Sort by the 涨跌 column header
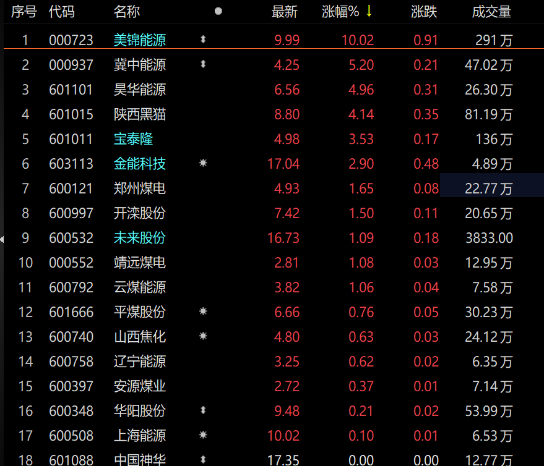The height and width of the screenshot is (466, 544). (424, 12)
